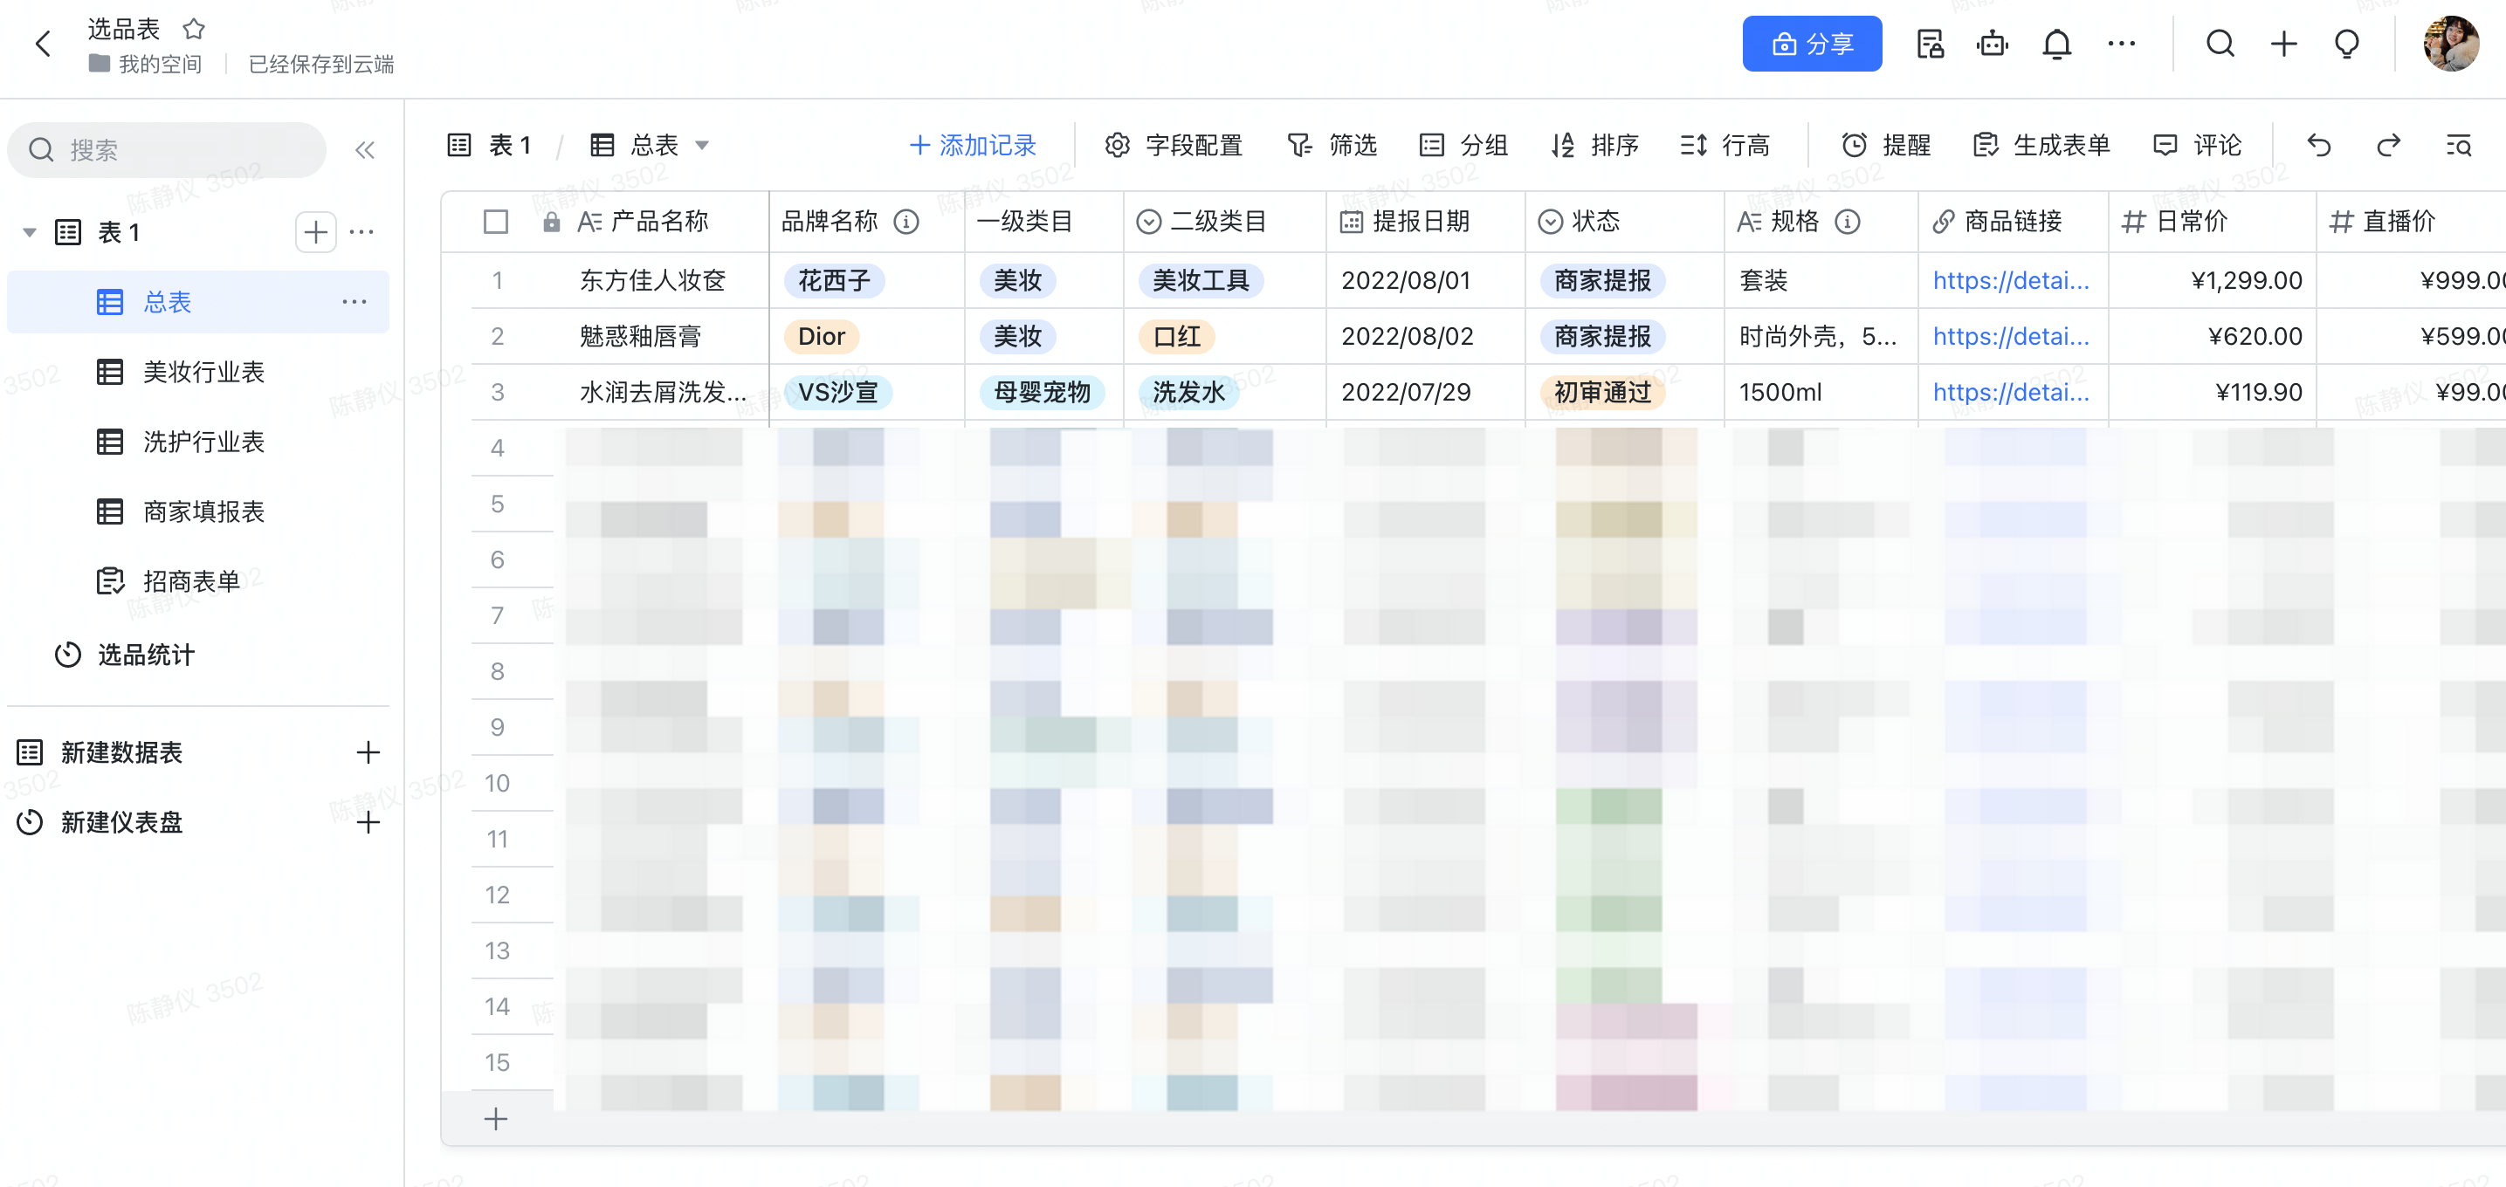Open the Dior product detail link

[x=2010, y=336]
